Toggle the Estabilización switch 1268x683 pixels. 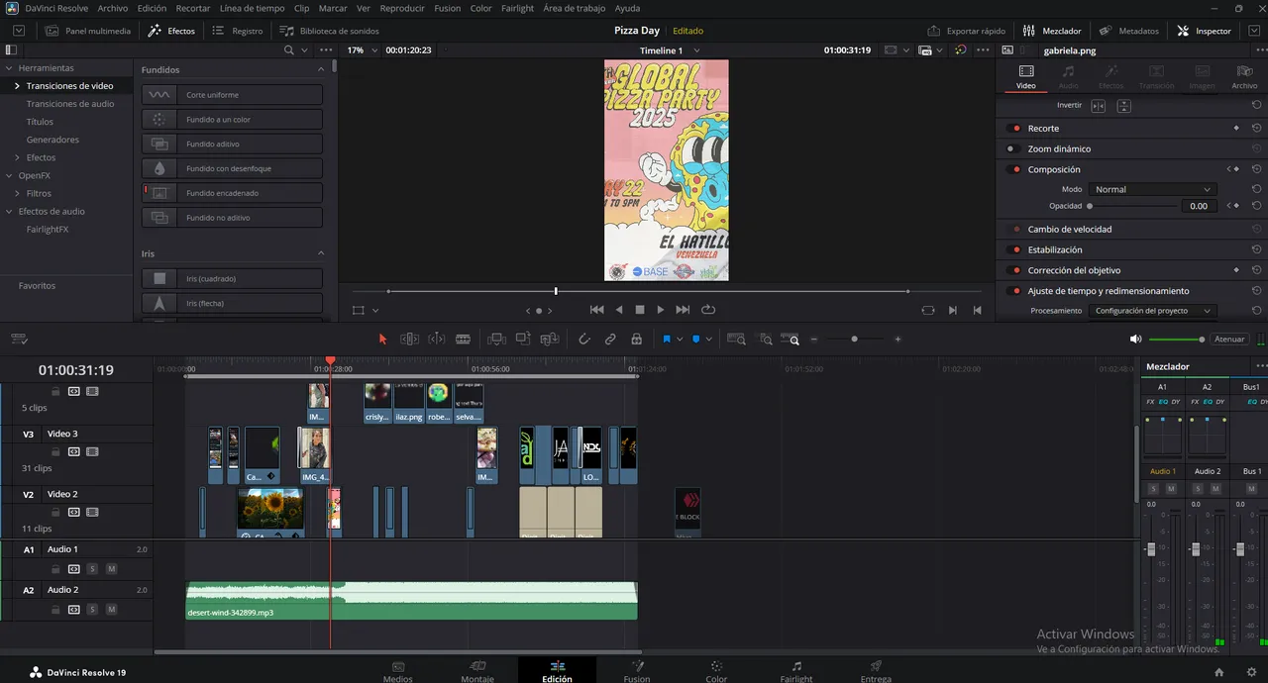pos(1014,249)
